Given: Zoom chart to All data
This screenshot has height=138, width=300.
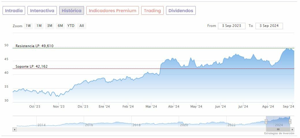Looking at the screenshot, I should [82, 26].
